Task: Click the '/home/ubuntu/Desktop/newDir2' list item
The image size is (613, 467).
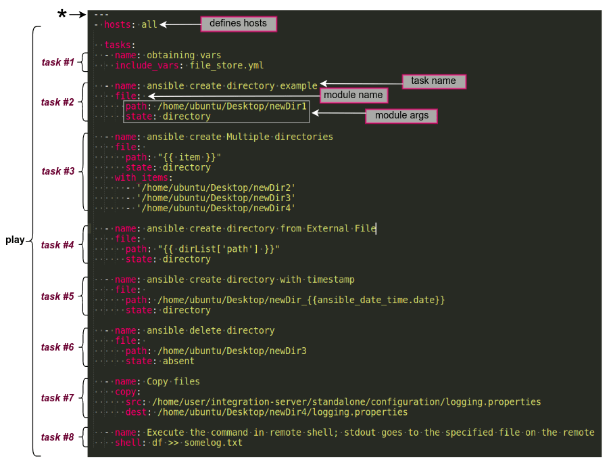Action: (216, 187)
